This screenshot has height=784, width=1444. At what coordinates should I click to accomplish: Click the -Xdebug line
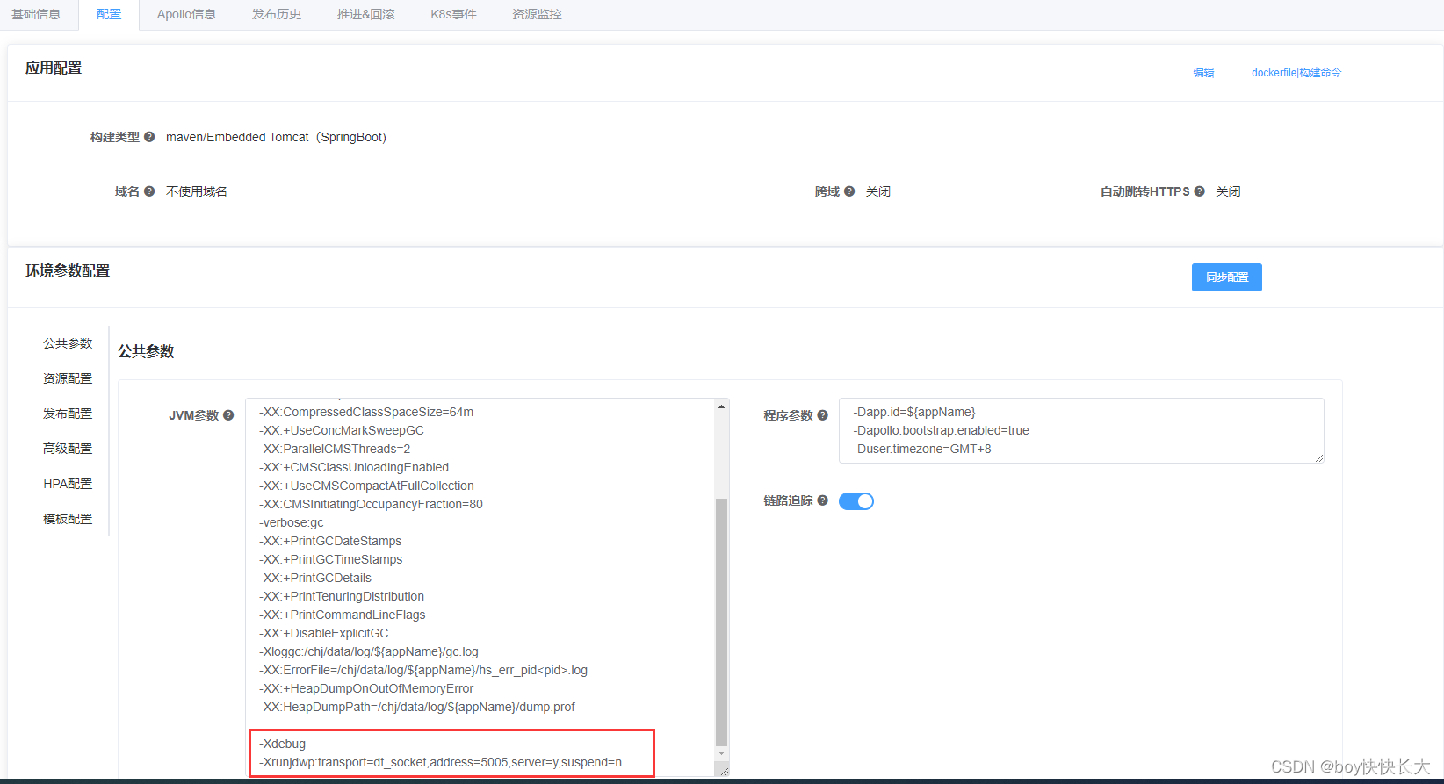283,744
